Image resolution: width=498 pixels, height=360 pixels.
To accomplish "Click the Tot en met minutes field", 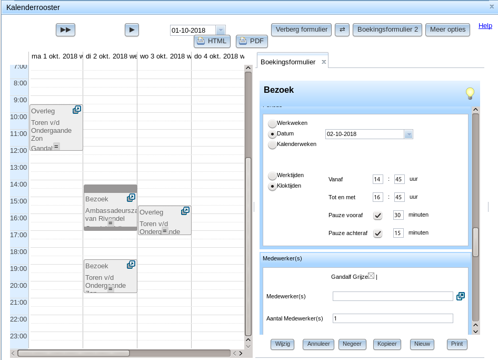I will (399, 197).
